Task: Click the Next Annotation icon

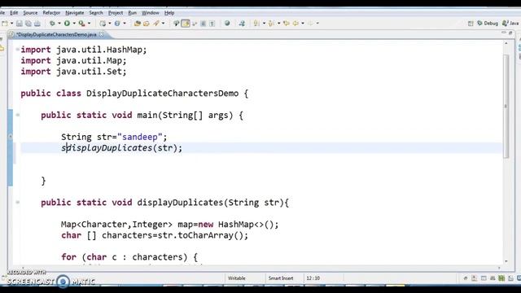Action: point(256,24)
